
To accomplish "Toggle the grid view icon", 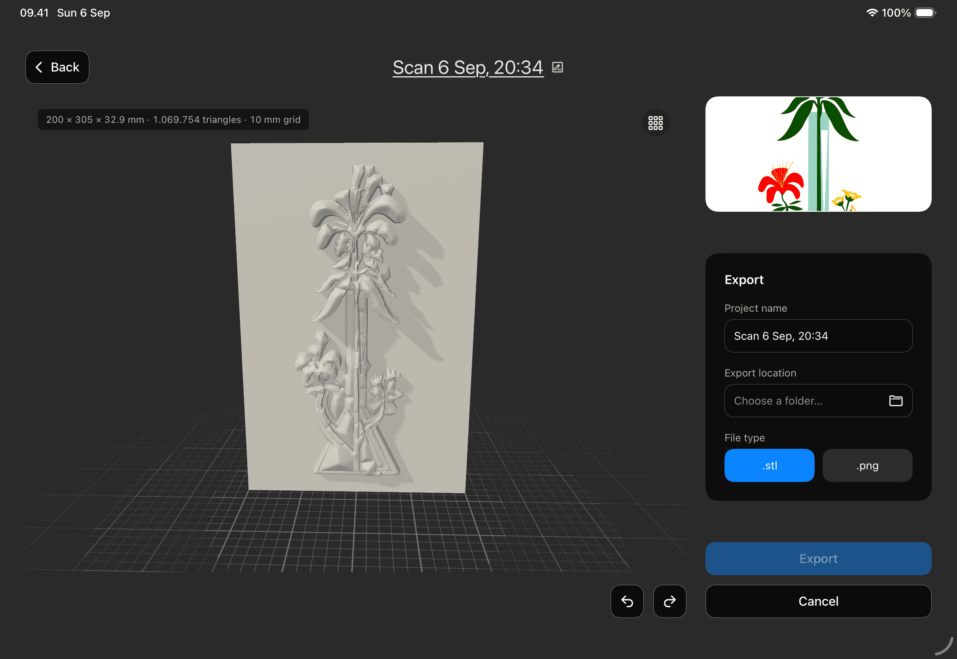I will tap(655, 123).
